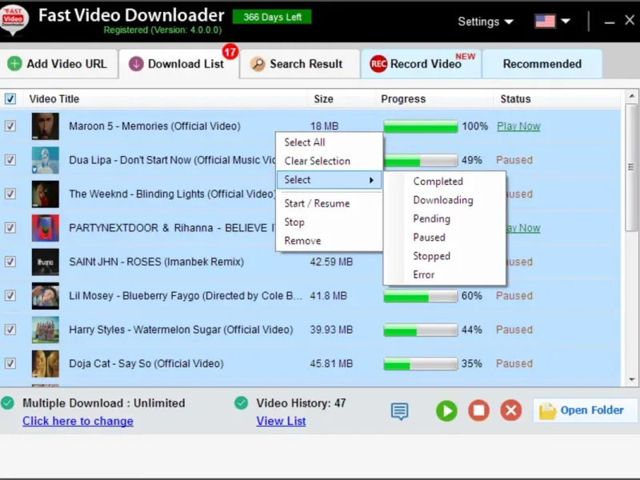This screenshot has width=640, height=480.
Task: Click Maroon 5 100% progress bar
Action: coord(421,126)
